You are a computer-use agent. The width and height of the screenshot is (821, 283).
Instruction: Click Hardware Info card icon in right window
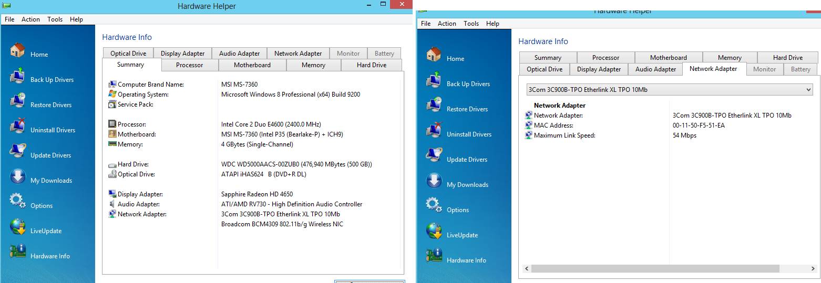434,256
